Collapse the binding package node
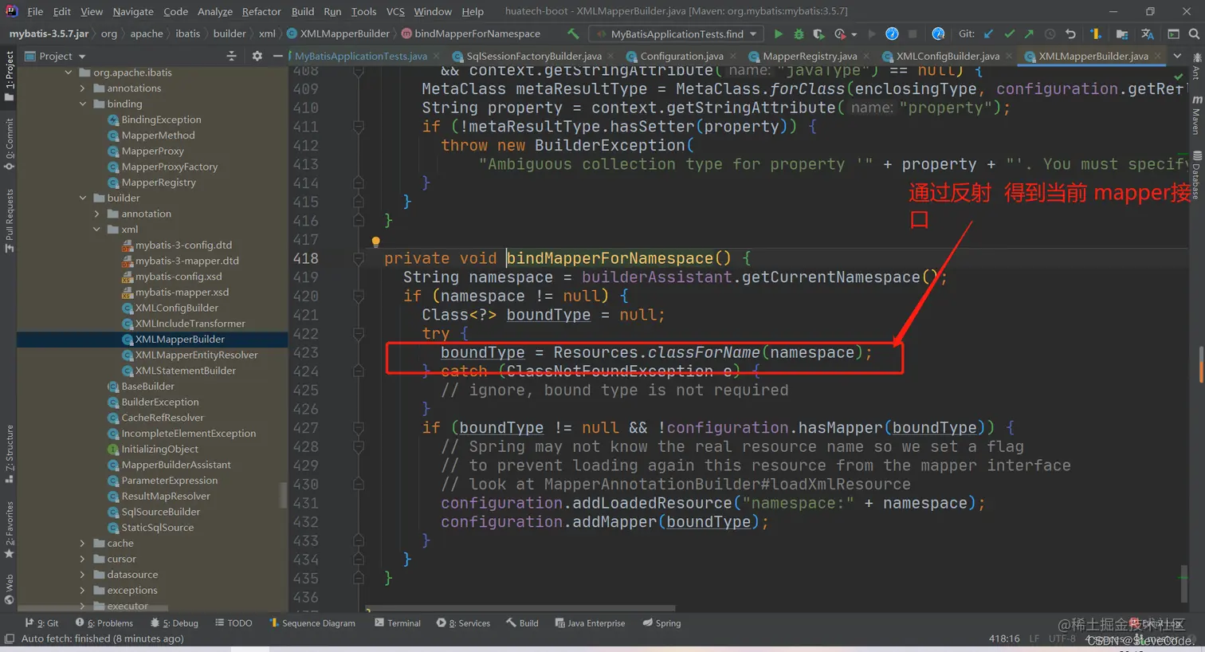 [x=82, y=104]
